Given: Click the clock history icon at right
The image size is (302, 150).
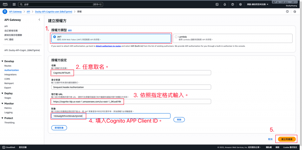Looking at the screenshot, I should coord(295,11).
